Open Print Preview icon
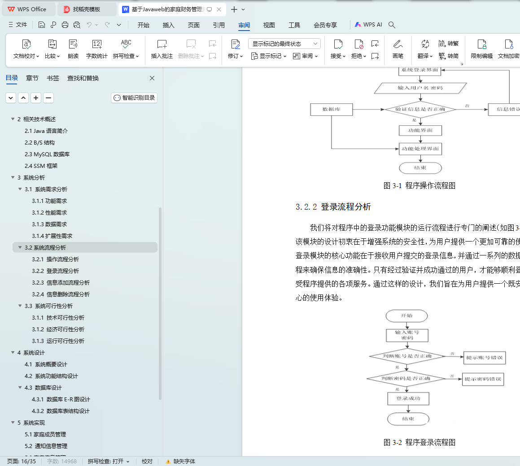Viewport: 520px width, 466px height. (x=77, y=25)
